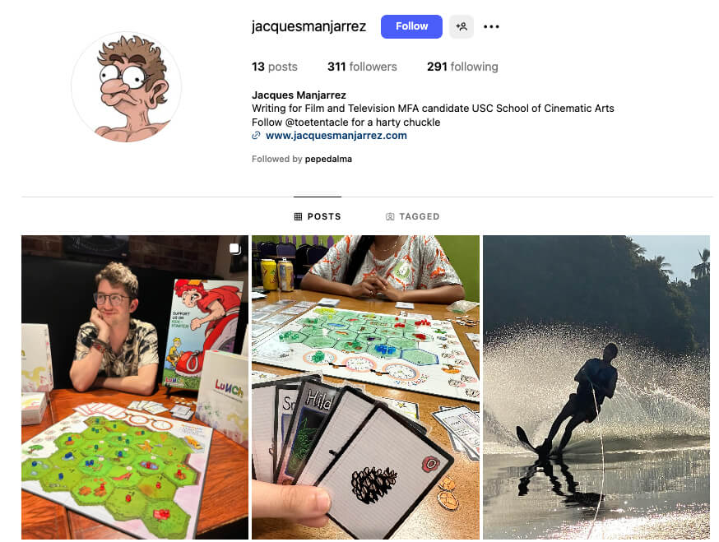Click the blue Follow button

click(411, 26)
